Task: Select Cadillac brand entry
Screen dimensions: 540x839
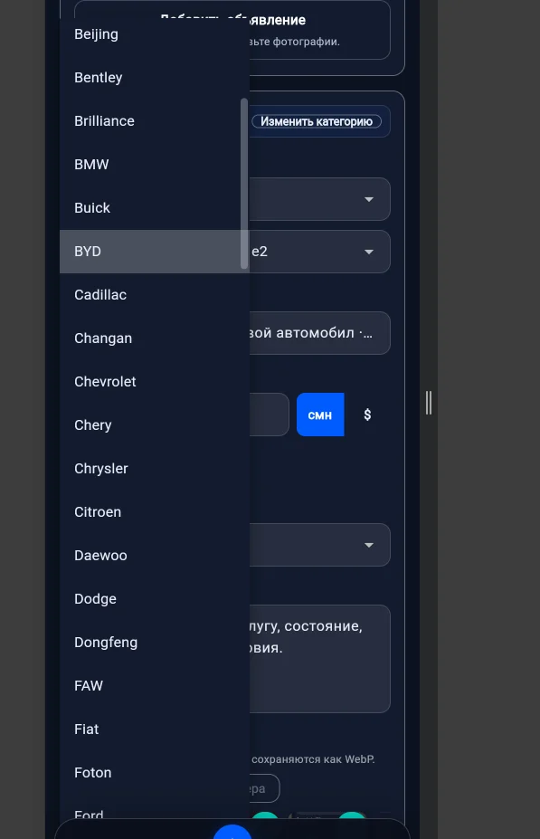Action: click(x=154, y=295)
